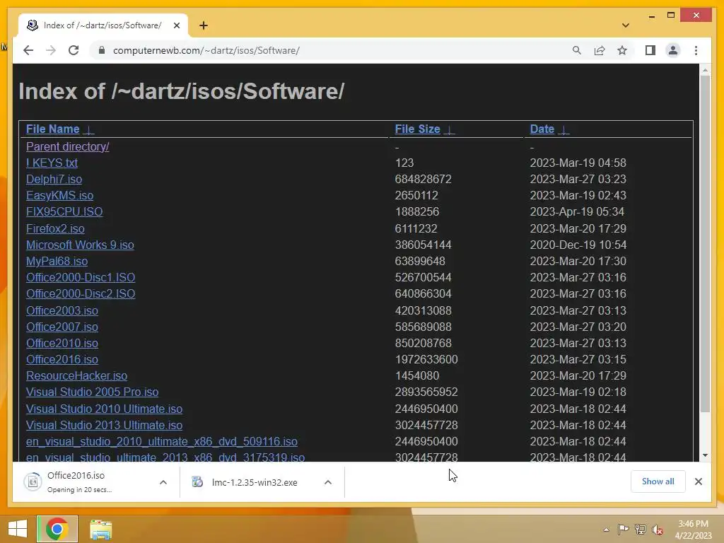The image size is (724, 543).
Task: Click Chrome icon in taskbar
Action: pyautogui.click(x=57, y=529)
